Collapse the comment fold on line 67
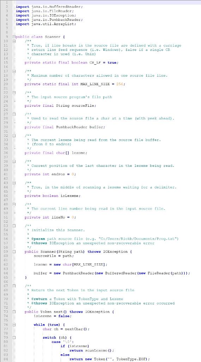 click(x=14, y=286)
